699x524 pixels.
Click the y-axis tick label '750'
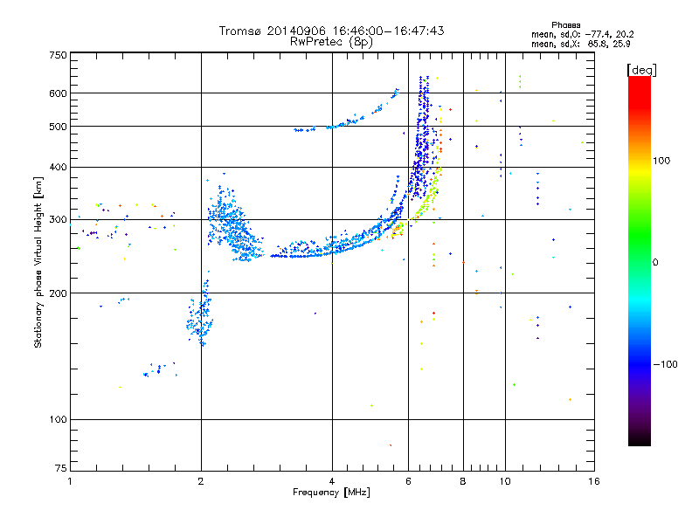click(58, 55)
